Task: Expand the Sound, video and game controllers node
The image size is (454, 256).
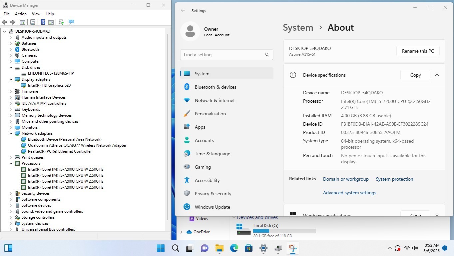Action: point(11,211)
